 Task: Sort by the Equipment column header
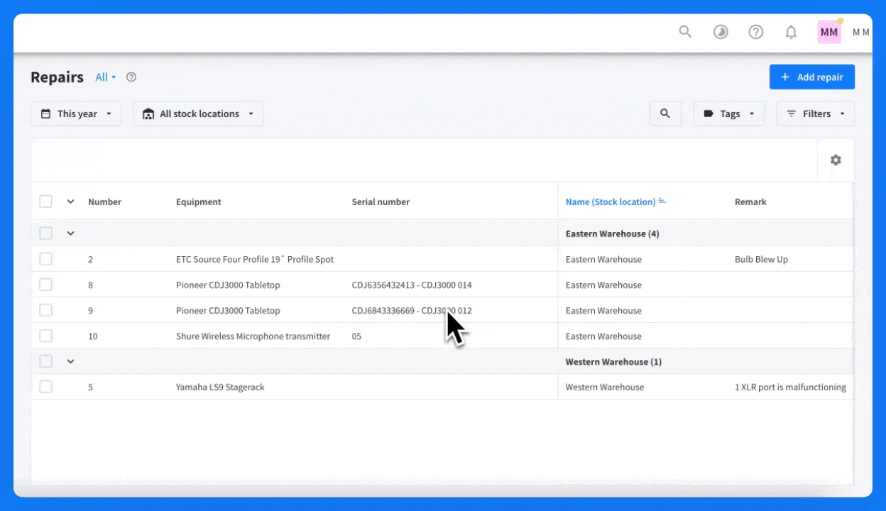coord(199,202)
